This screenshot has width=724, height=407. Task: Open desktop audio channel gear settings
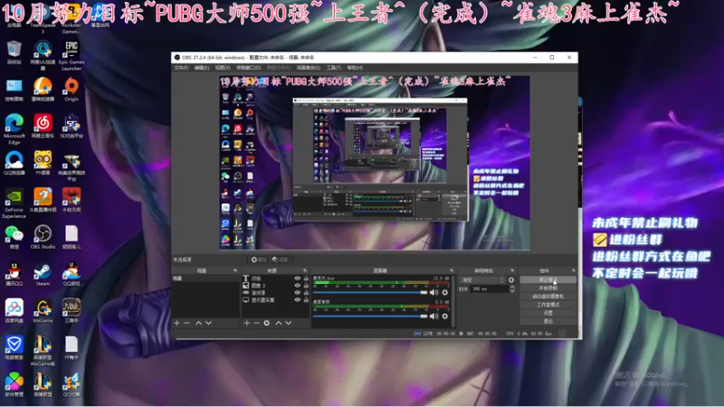[x=444, y=316]
